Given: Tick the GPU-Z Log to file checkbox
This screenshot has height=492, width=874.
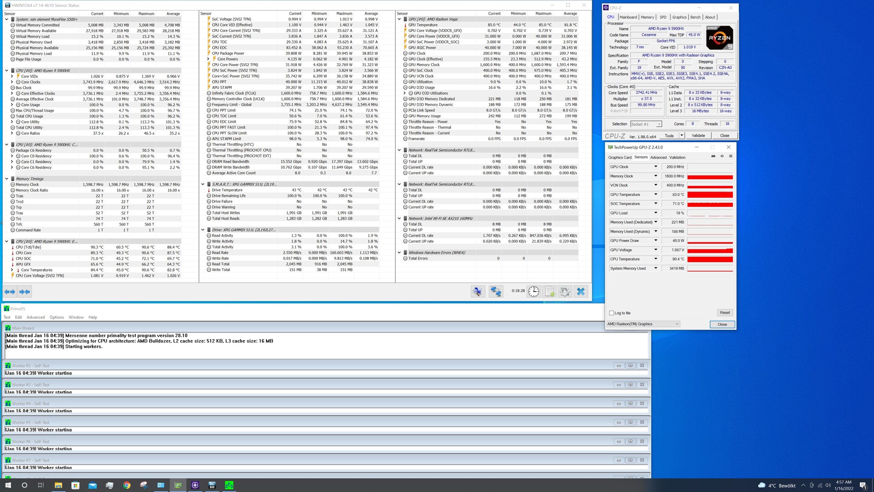Looking at the screenshot, I should (611, 313).
